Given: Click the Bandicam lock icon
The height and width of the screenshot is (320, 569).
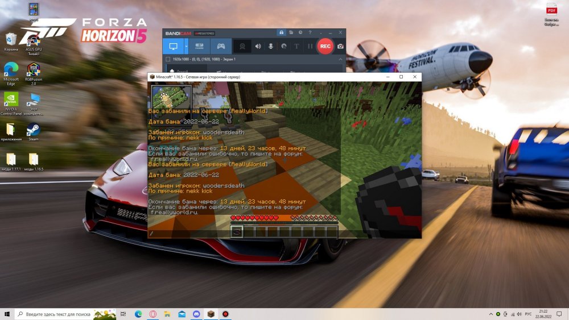Looking at the screenshot, I should 281,32.
